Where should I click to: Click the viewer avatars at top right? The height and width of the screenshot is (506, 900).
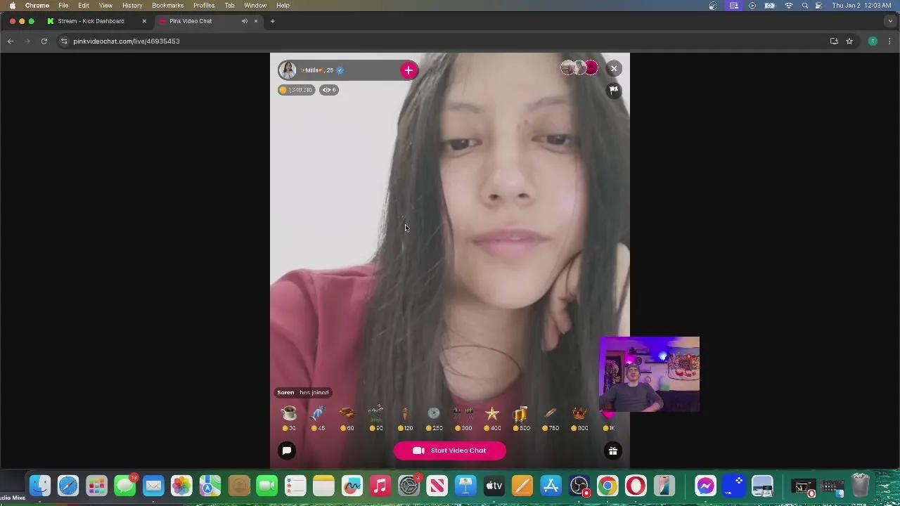(x=579, y=68)
